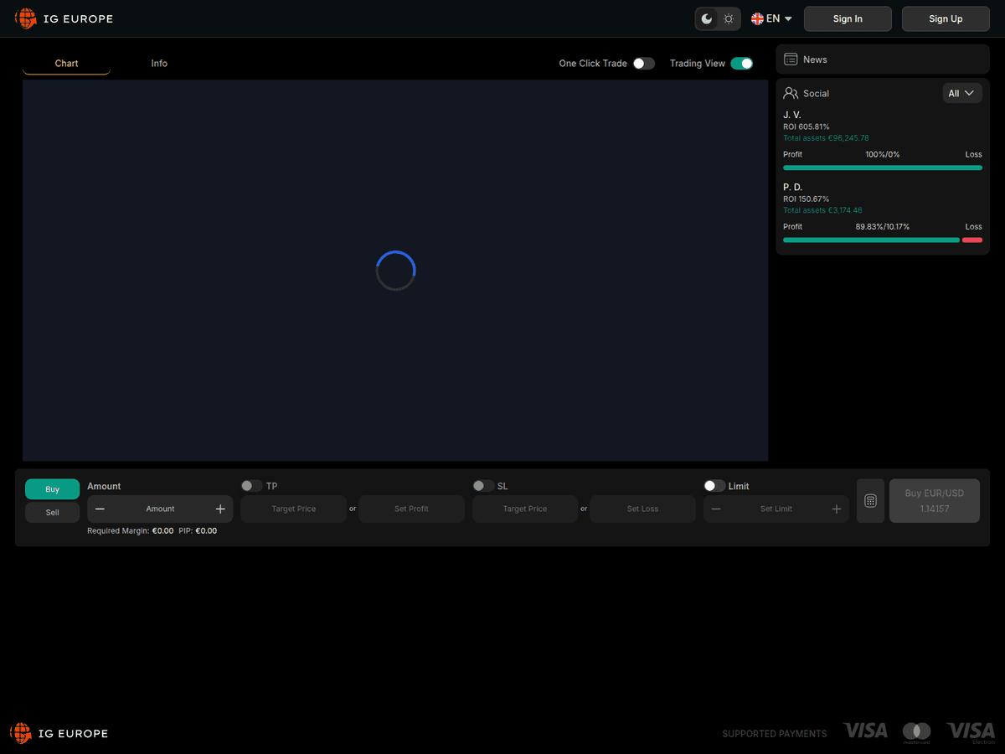This screenshot has width=1005, height=754.
Task: Click the News panel icon
Action: coord(791,59)
